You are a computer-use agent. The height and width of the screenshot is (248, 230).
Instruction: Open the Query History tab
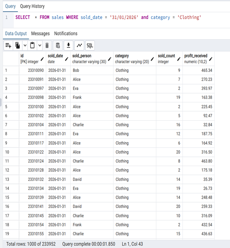[32, 7]
